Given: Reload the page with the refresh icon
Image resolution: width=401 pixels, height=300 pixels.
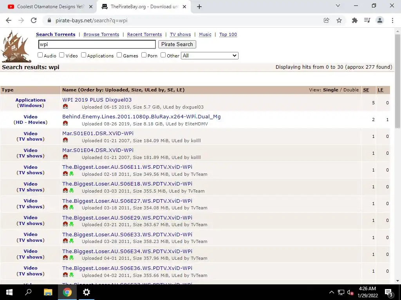Looking at the screenshot, I should (34, 20).
